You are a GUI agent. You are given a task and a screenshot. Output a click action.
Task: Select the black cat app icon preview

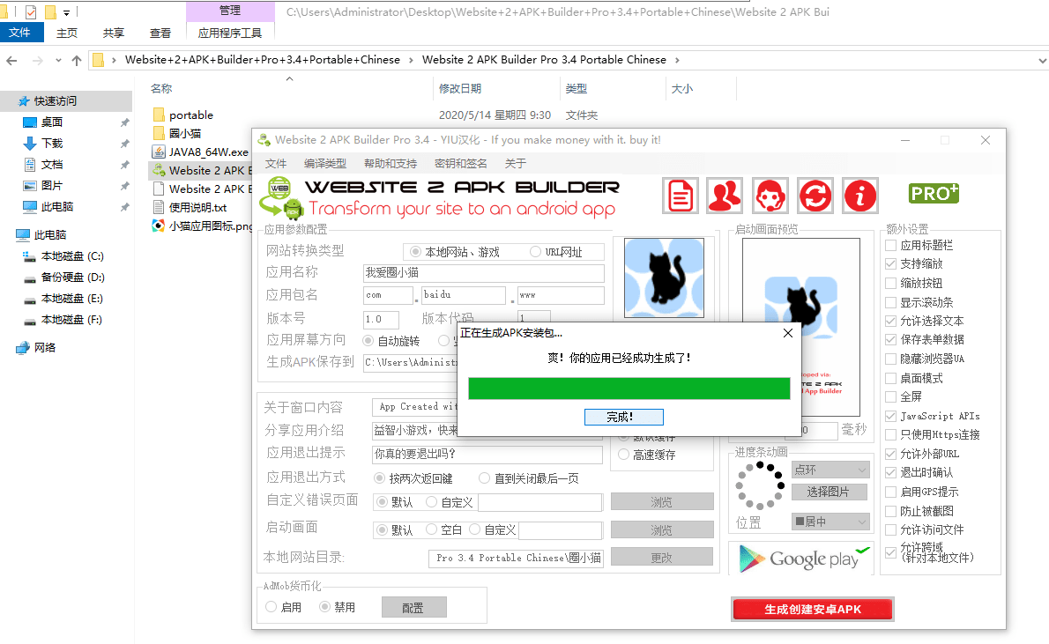pos(664,278)
